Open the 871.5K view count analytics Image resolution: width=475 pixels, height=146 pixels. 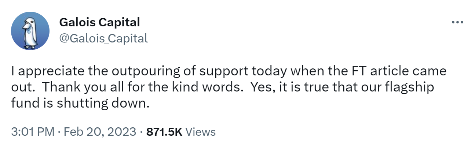click(164, 132)
